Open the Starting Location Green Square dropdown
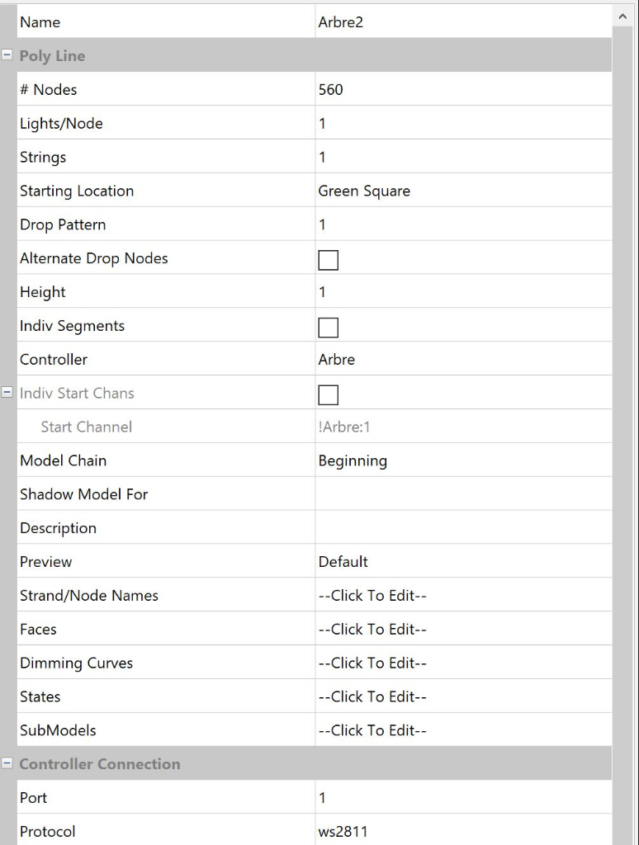This screenshot has width=639, height=845. click(x=462, y=191)
